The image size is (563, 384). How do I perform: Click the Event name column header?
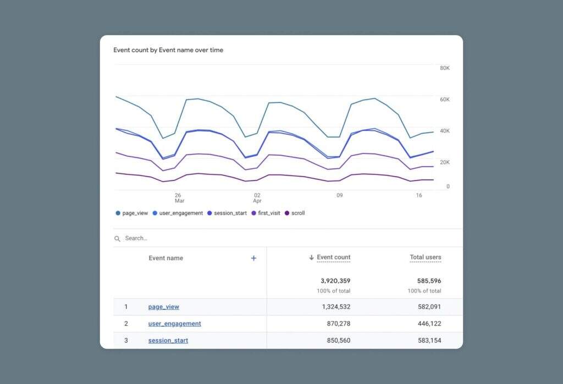point(165,258)
